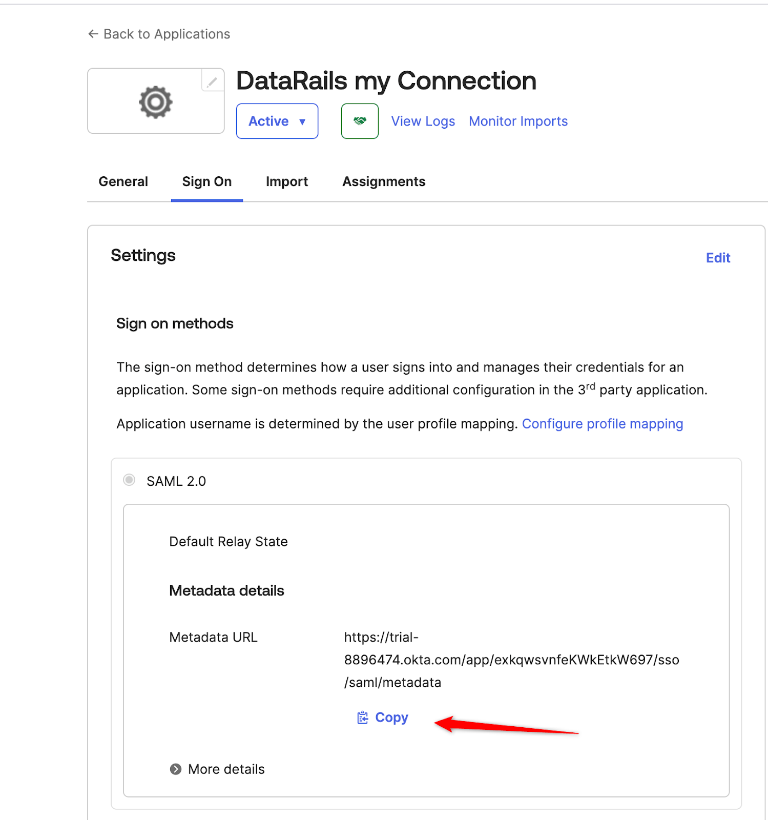Image resolution: width=768 pixels, height=820 pixels.
Task: Select the SAML 2.0 radio button
Action: [129, 480]
